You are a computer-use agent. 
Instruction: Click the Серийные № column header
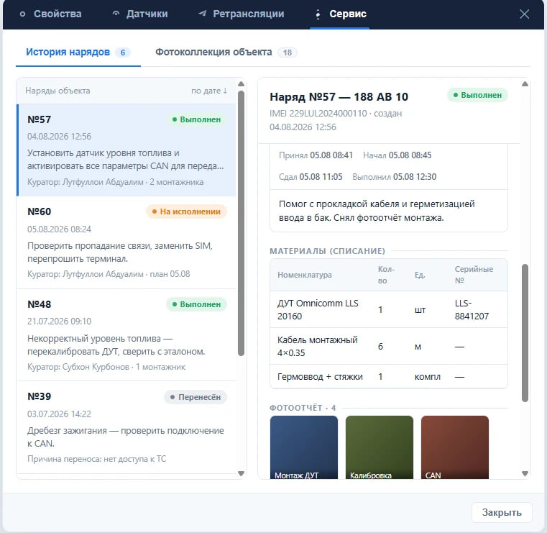[x=474, y=275]
